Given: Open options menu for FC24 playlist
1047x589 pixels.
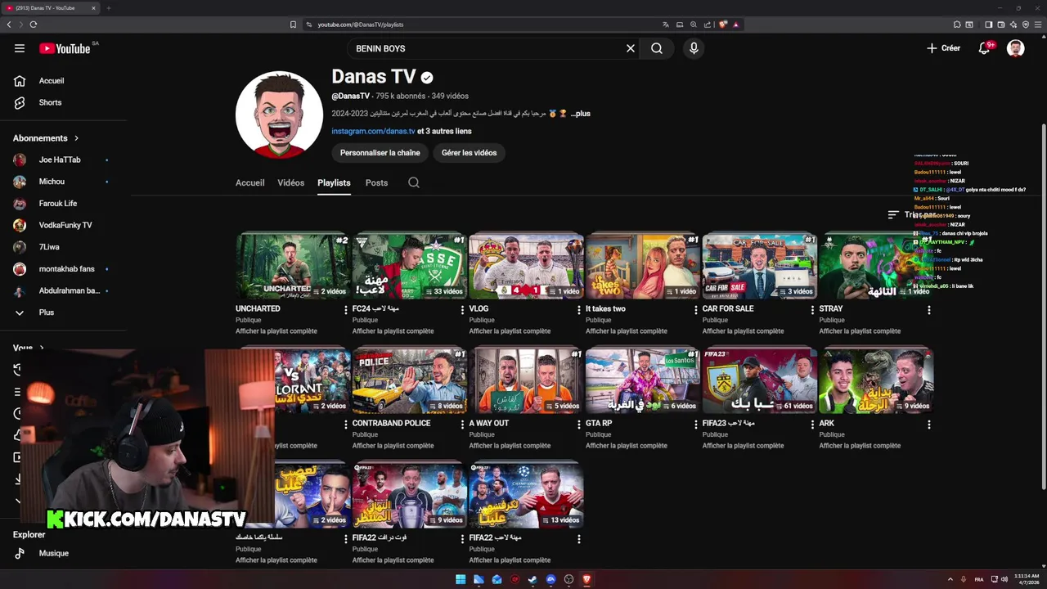Looking at the screenshot, I should [462, 310].
